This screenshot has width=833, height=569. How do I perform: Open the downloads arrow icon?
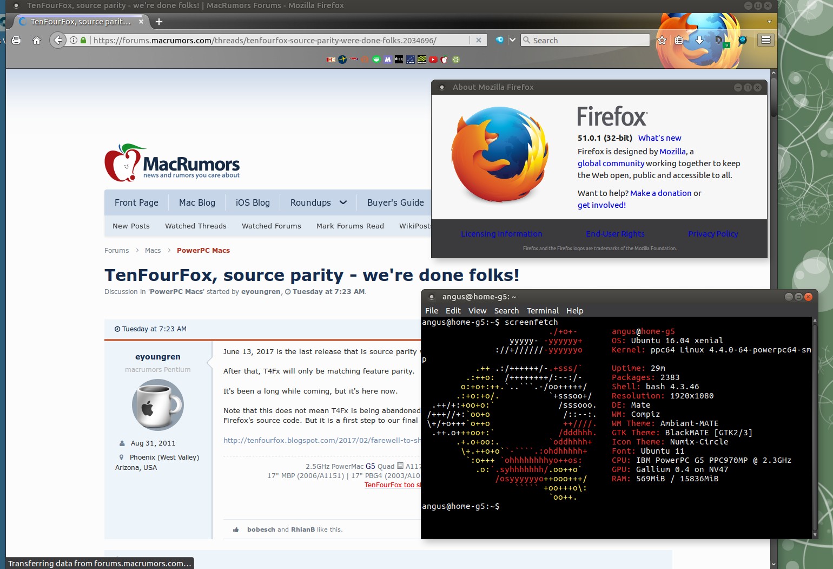(x=699, y=40)
